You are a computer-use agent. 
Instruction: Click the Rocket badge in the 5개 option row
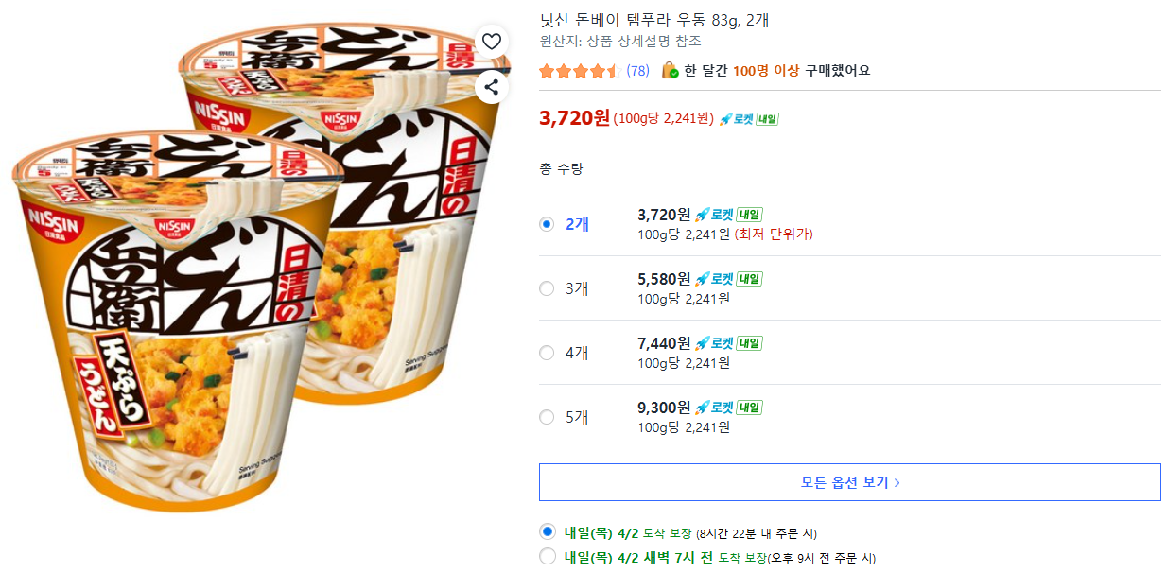715,408
